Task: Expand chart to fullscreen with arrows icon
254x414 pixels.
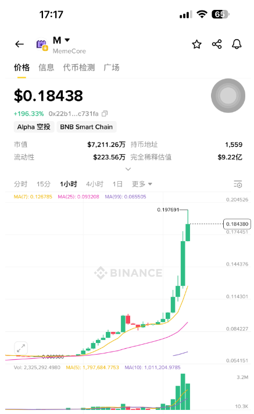Action: coord(21,348)
